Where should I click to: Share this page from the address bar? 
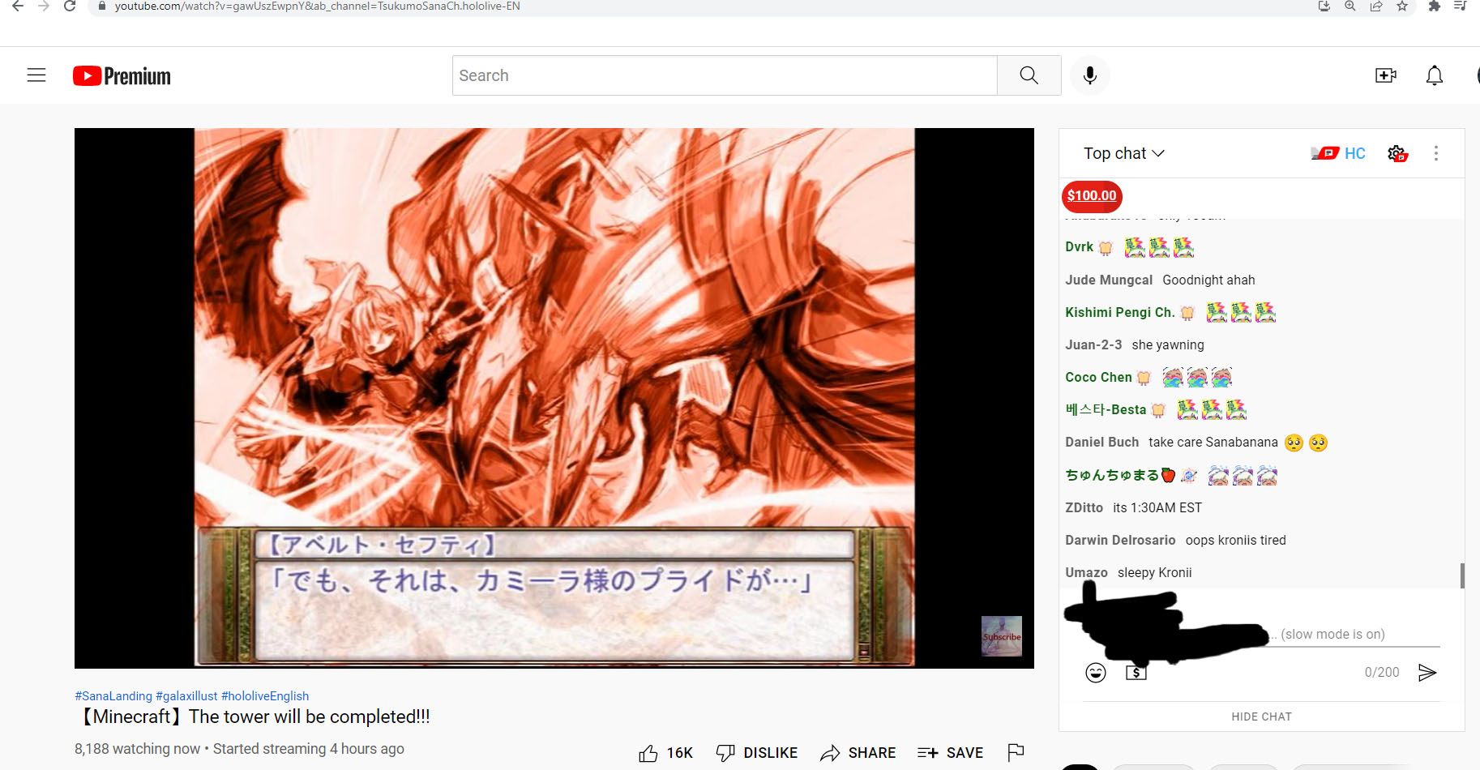coord(1376,6)
